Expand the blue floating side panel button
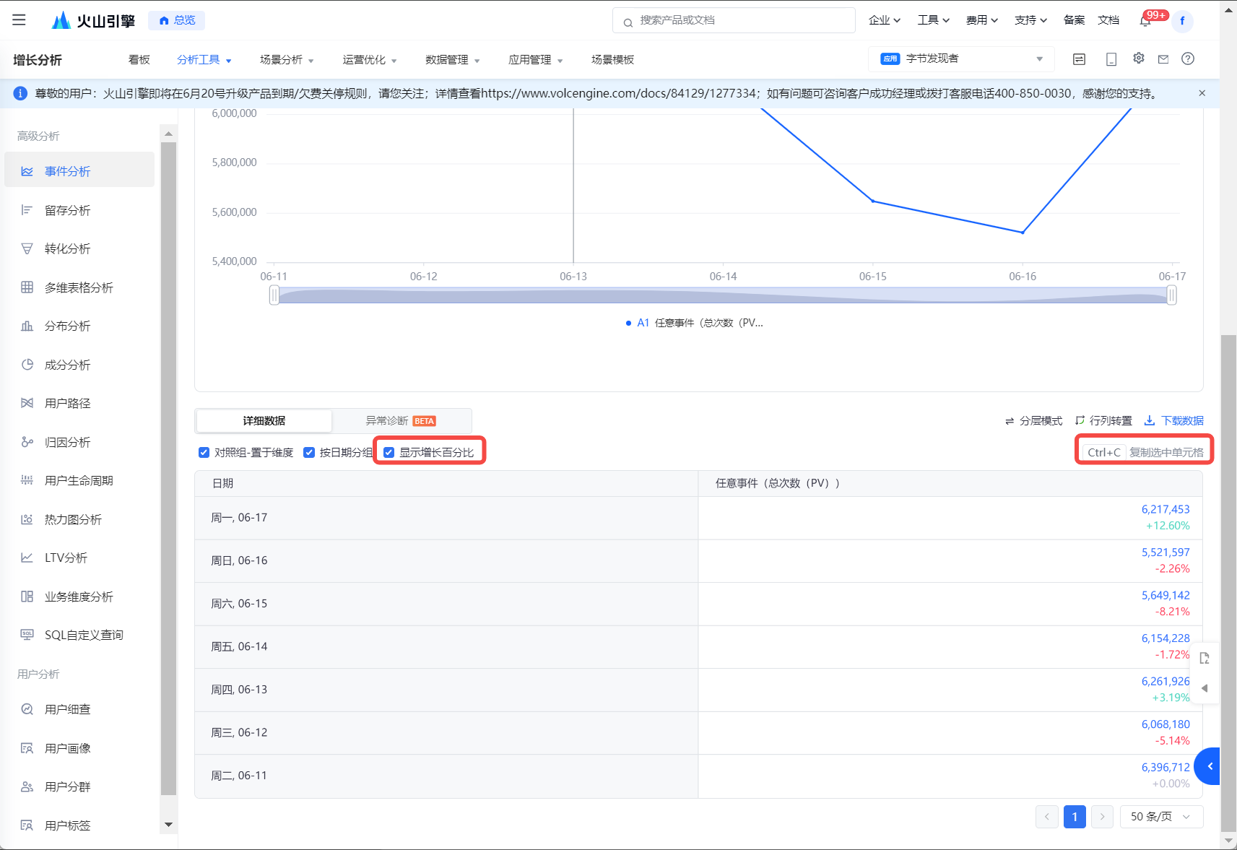The image size is (1237, 850). (1207, 766)
